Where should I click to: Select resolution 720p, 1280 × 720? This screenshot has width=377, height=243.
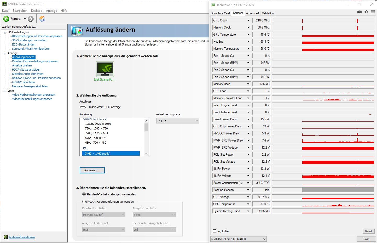coord(96,128)
